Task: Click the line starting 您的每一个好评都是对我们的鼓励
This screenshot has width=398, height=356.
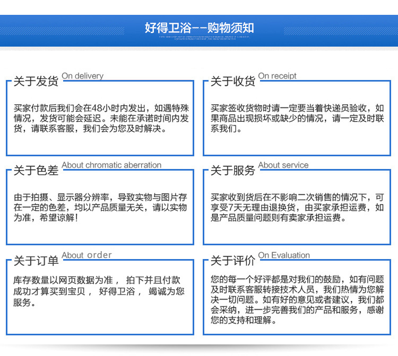Action: pos(297,279)
